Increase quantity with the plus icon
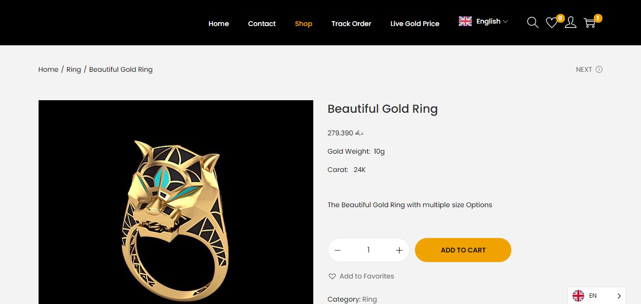This screenshot has width=641, height=304. 399,250
